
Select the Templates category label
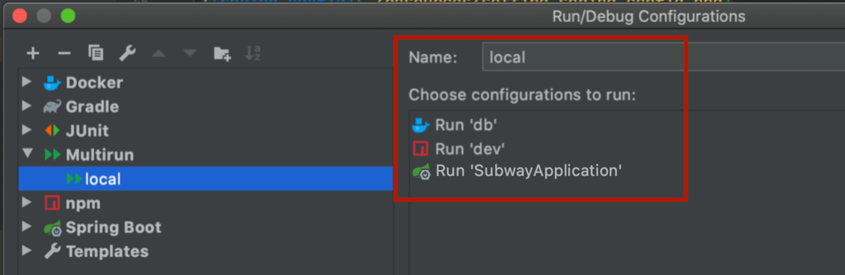point(108,252)
